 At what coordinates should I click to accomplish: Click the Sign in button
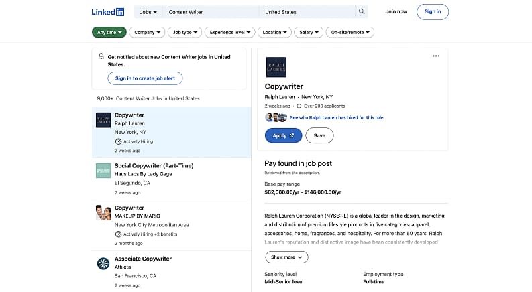(x=433, y=12)
